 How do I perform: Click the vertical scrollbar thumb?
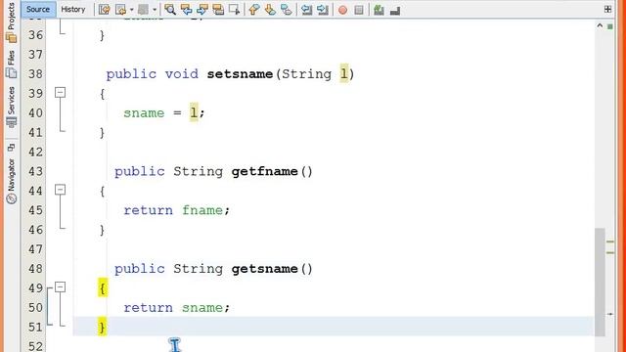(x=600, y=283)
